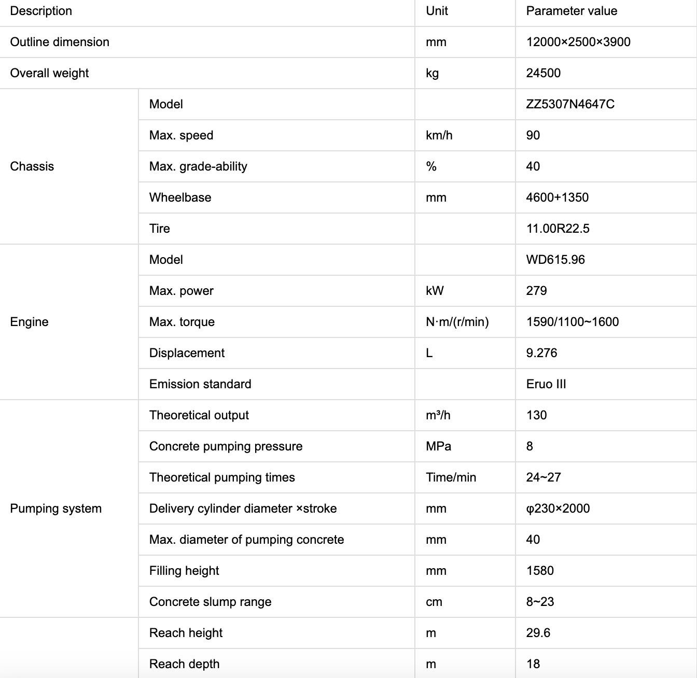Select the Max. torque value 1590/1100~1600
This screenshot has width=697, height=678.
(572, 322)
